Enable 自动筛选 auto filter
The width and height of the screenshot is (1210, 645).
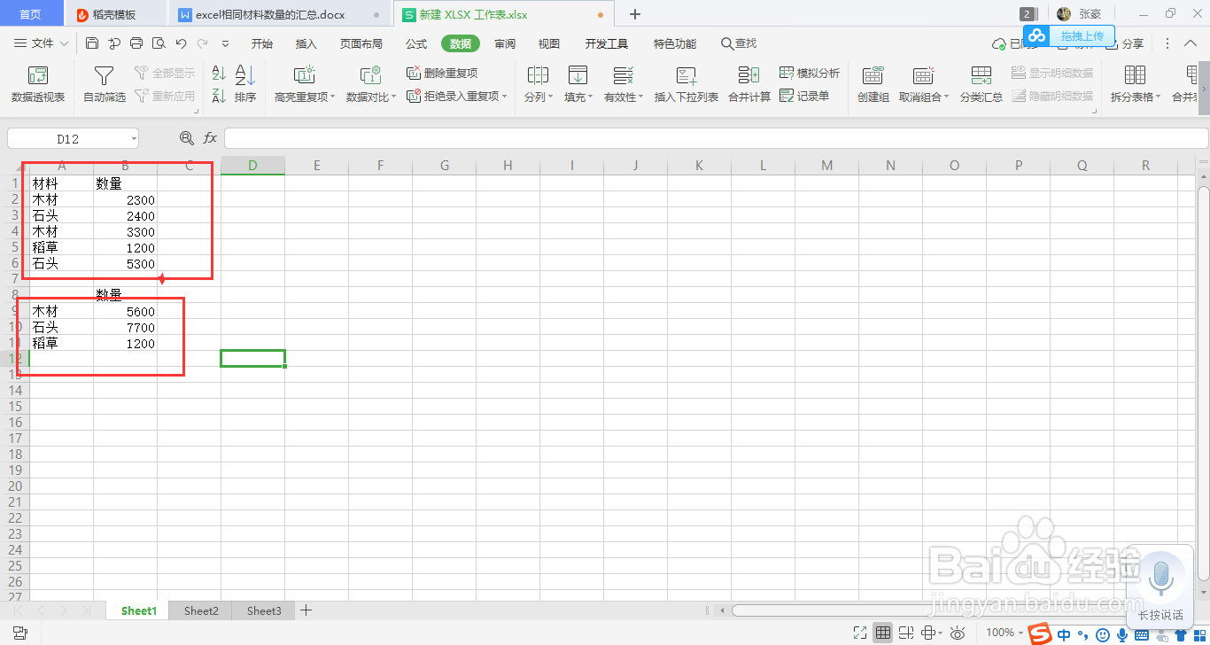point(105,84)
